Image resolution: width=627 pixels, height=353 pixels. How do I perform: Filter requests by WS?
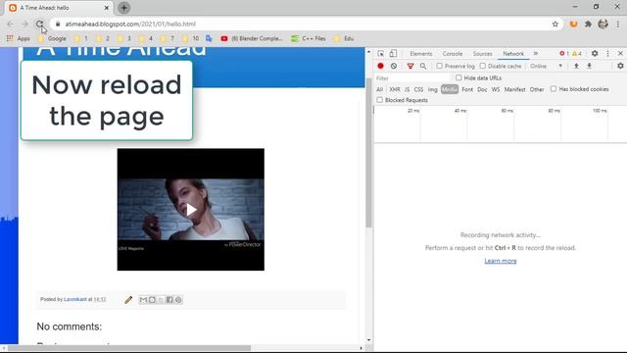coord(496,89)
